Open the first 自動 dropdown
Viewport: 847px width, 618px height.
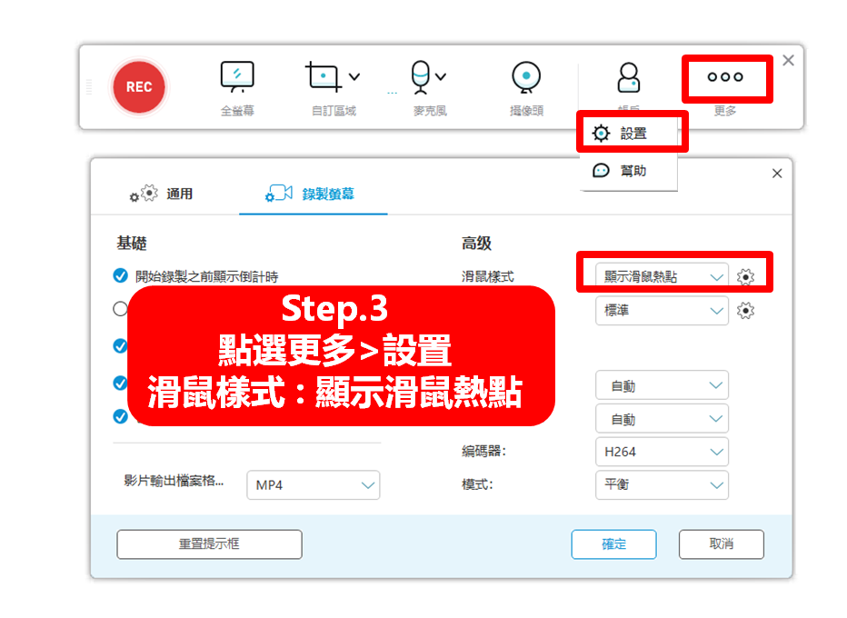coord(662,385)
